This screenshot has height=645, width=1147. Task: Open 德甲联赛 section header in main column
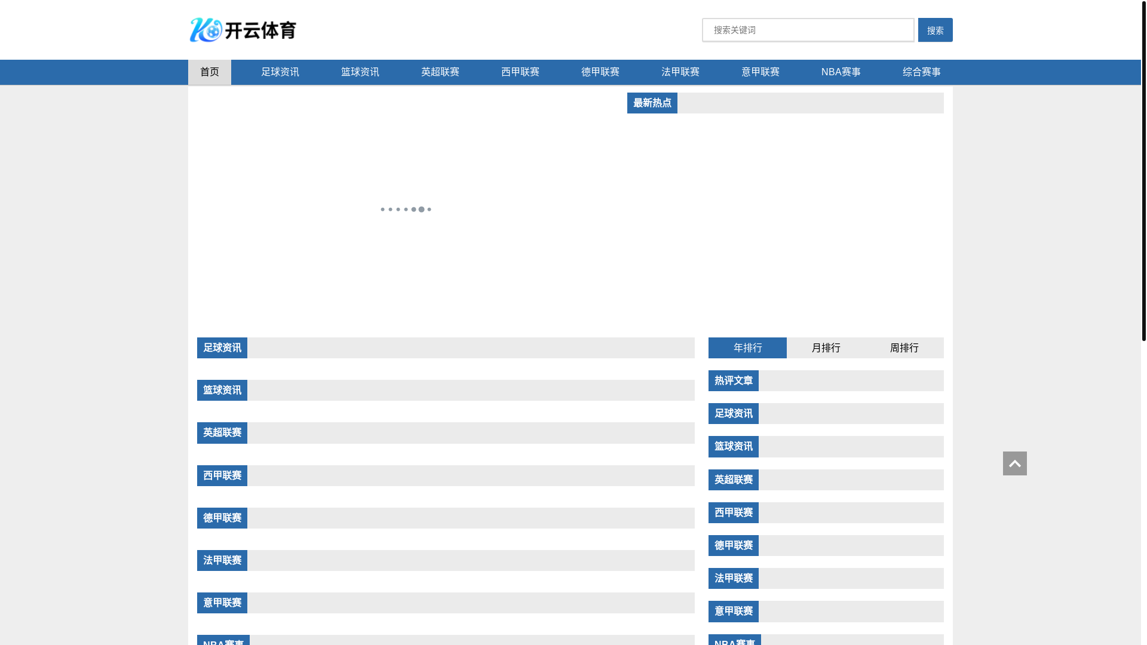(x=222, y=518)
